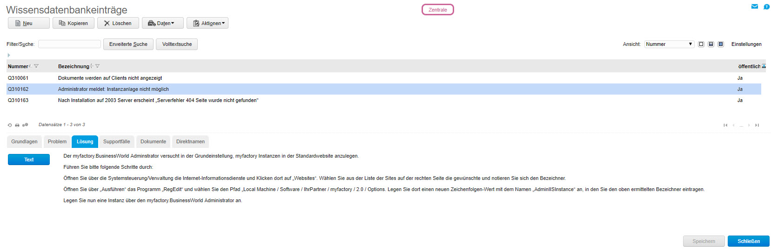Click the 'Führen Sie bitte folgende Schritte durch' line
The image size is (771, 249).
pos(108,167)
